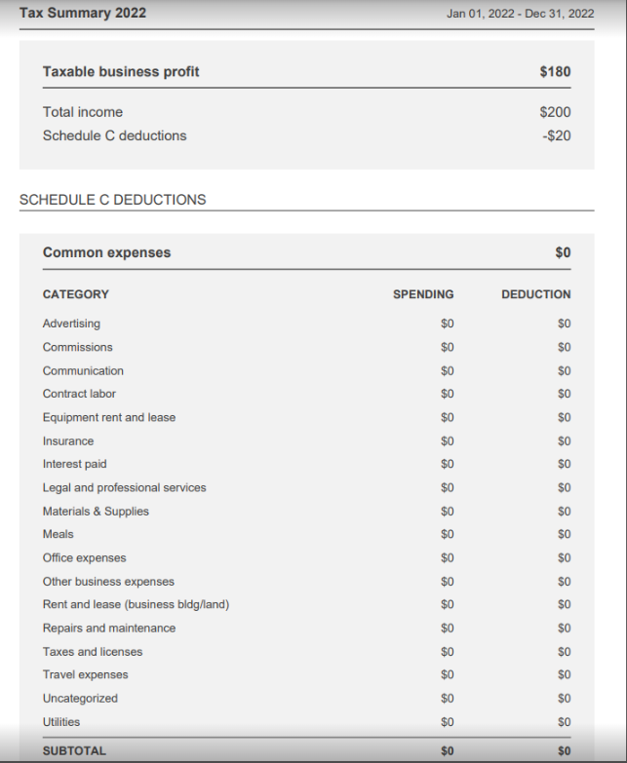Screen dimensions: 627x763
Task: Select the Taxable business profit heading
Action: point(121,71)
